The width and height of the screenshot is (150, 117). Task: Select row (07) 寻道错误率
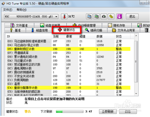pos(68,53)
